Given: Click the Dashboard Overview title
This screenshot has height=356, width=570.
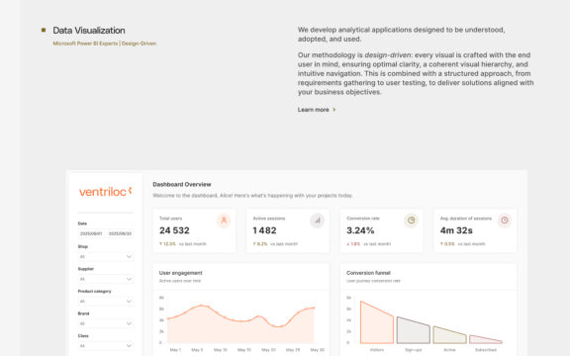Looking at the screenshot, I should [182, 184].
